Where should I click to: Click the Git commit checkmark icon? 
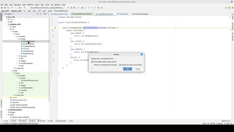(x=89, y=8)
